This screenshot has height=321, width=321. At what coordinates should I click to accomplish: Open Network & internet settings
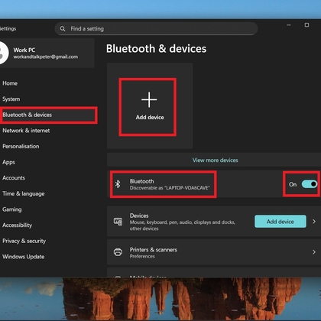[26, 131]
